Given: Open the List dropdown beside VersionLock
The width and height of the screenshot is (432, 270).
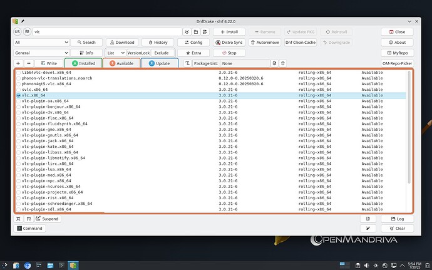Looking at the screenshot, I should point(116,53).
